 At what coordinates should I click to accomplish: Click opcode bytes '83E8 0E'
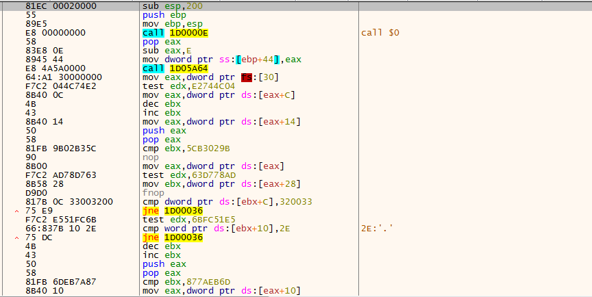[45, 51]
